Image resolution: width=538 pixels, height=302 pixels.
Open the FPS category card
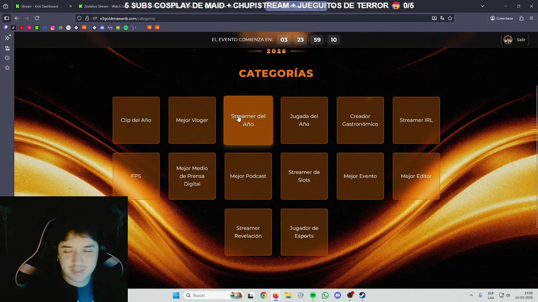click(x=136, y=176)
